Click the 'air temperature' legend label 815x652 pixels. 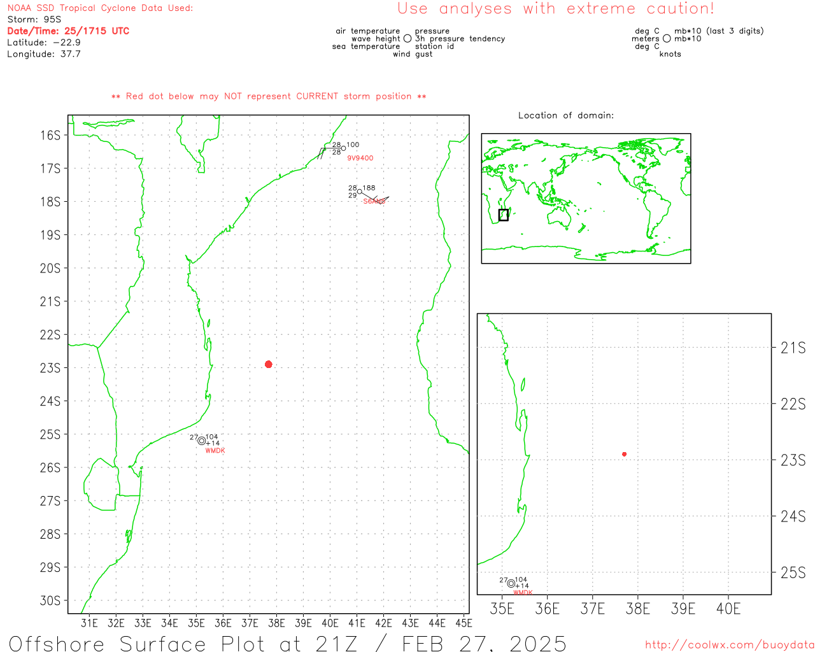(368, 31)
